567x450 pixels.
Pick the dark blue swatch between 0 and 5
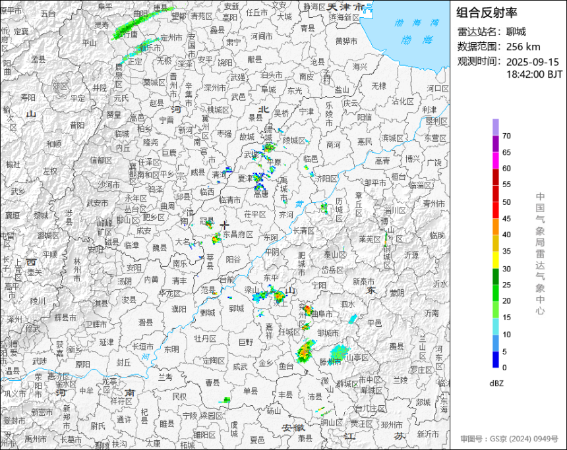coord(495,359)
